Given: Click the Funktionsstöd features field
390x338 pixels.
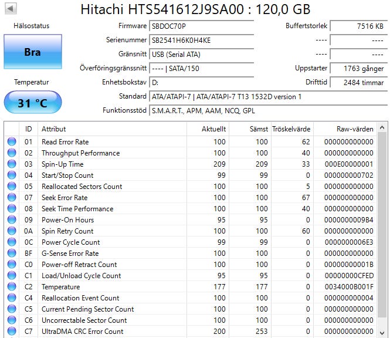Looking at the screenshot, I should (x=267, y=110).
